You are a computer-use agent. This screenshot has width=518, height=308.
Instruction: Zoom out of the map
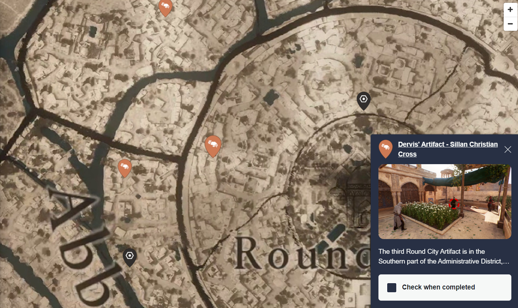click(510, 24)
